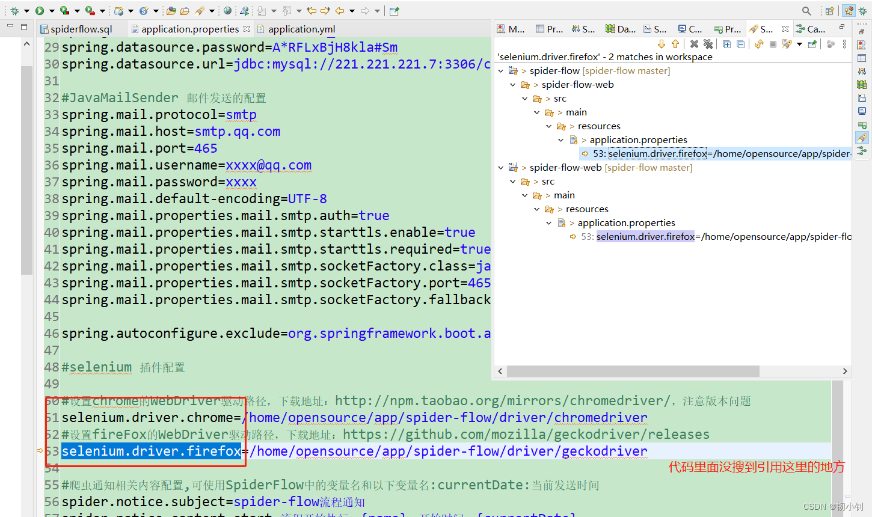Image resolution: width=872 pixels, height=517 pixels.
Task: Expand all results in the Search view
Action: tap(726, 44)
